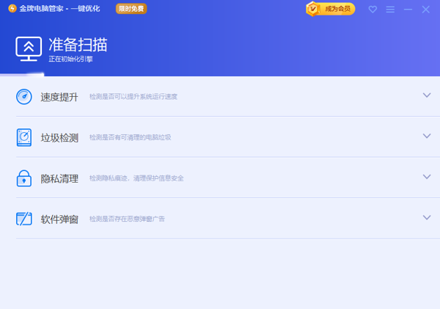Click the heart favorite icon in title bar
Viewport: 440px width, 309px height.
372,10
